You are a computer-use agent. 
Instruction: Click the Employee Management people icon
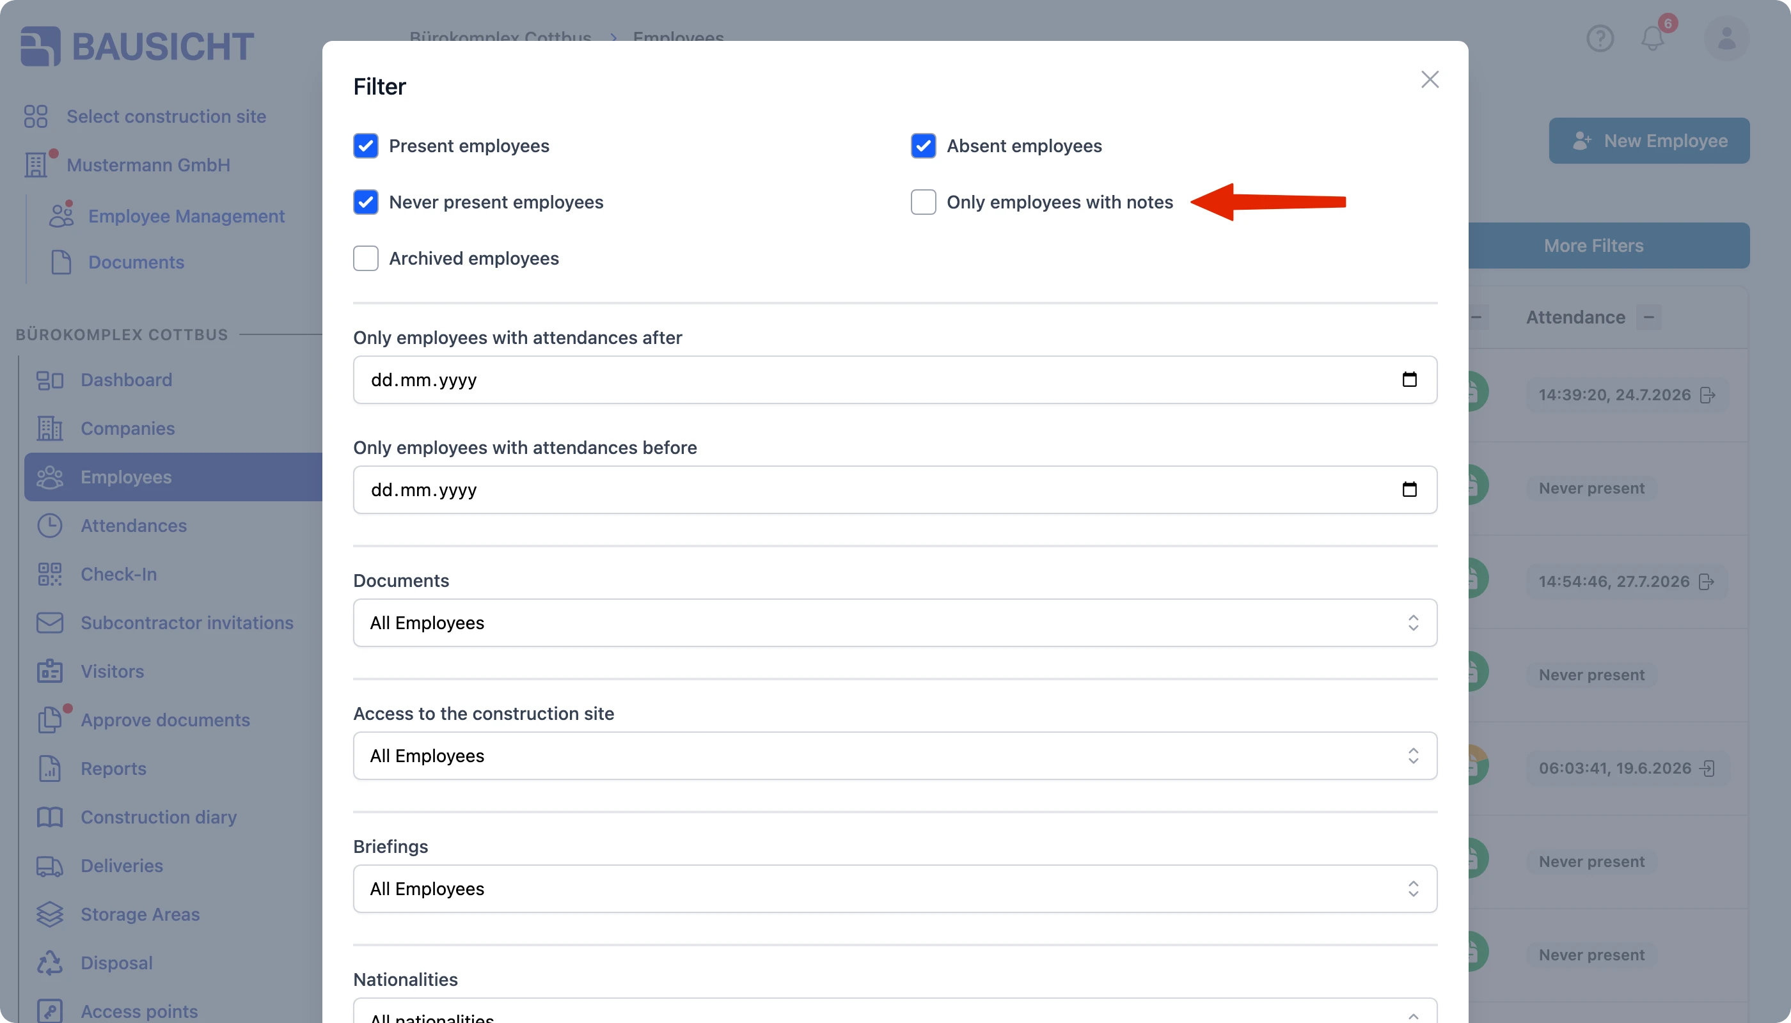point(61,215)
